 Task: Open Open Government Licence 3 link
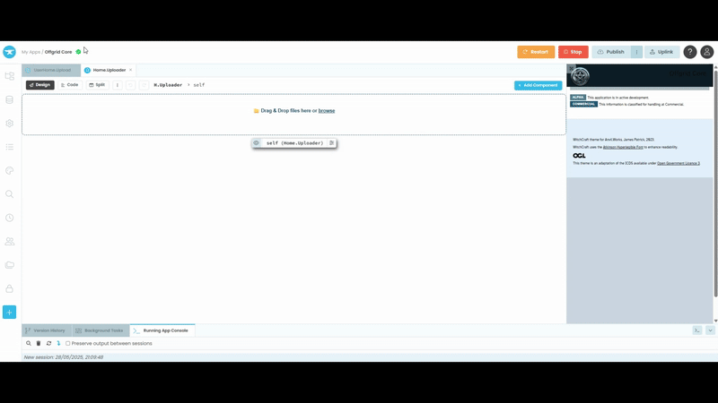[679, 163]
